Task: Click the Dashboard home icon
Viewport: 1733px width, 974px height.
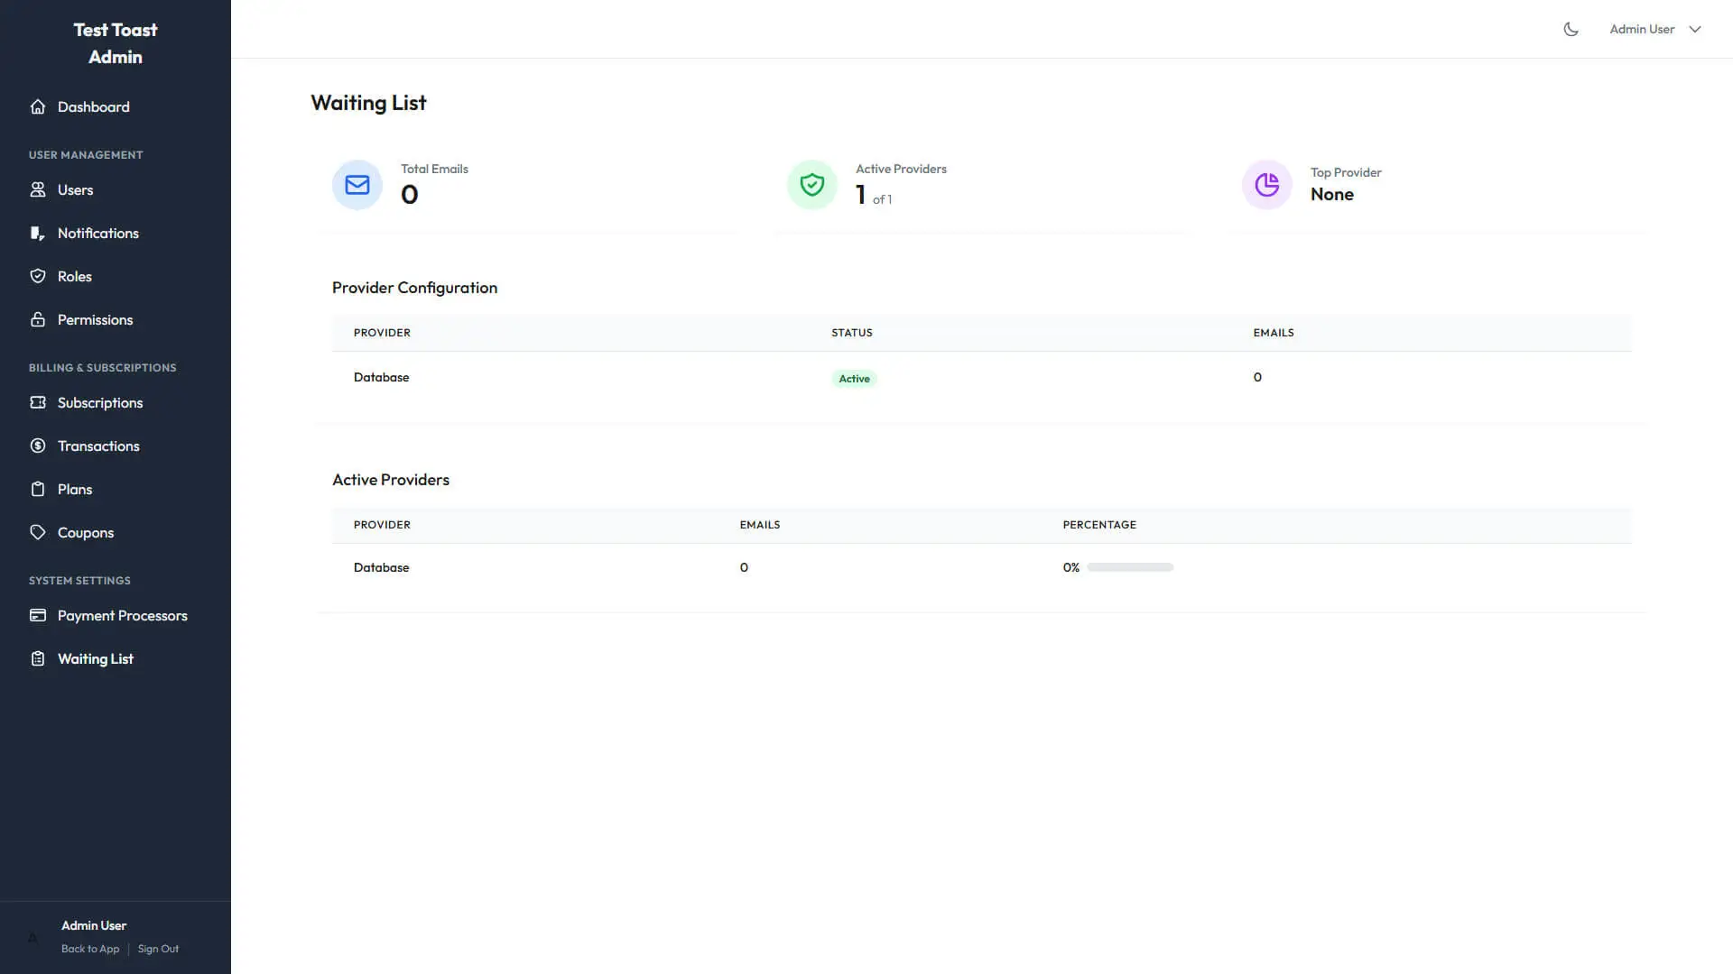Action: coord(38,106)
